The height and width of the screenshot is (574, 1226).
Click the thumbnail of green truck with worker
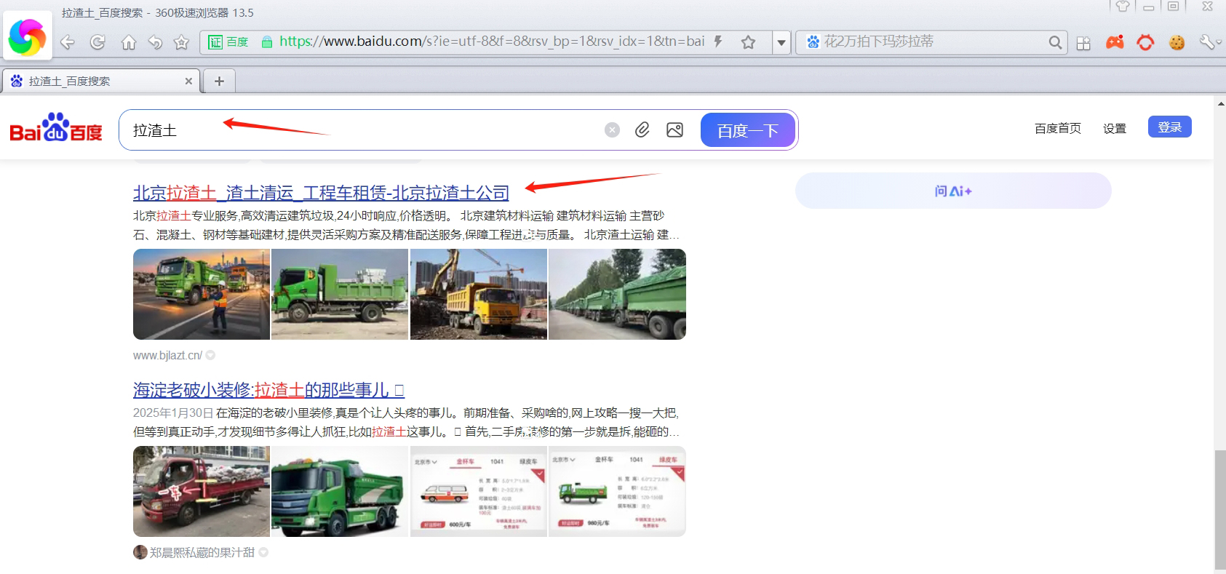[202, 294]
